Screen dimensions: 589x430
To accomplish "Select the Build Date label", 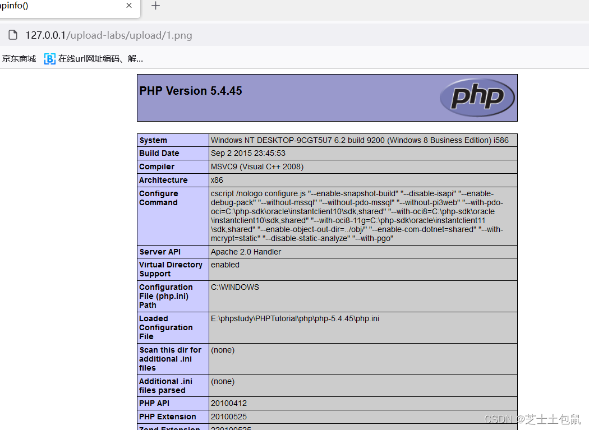I will (159, 153).
